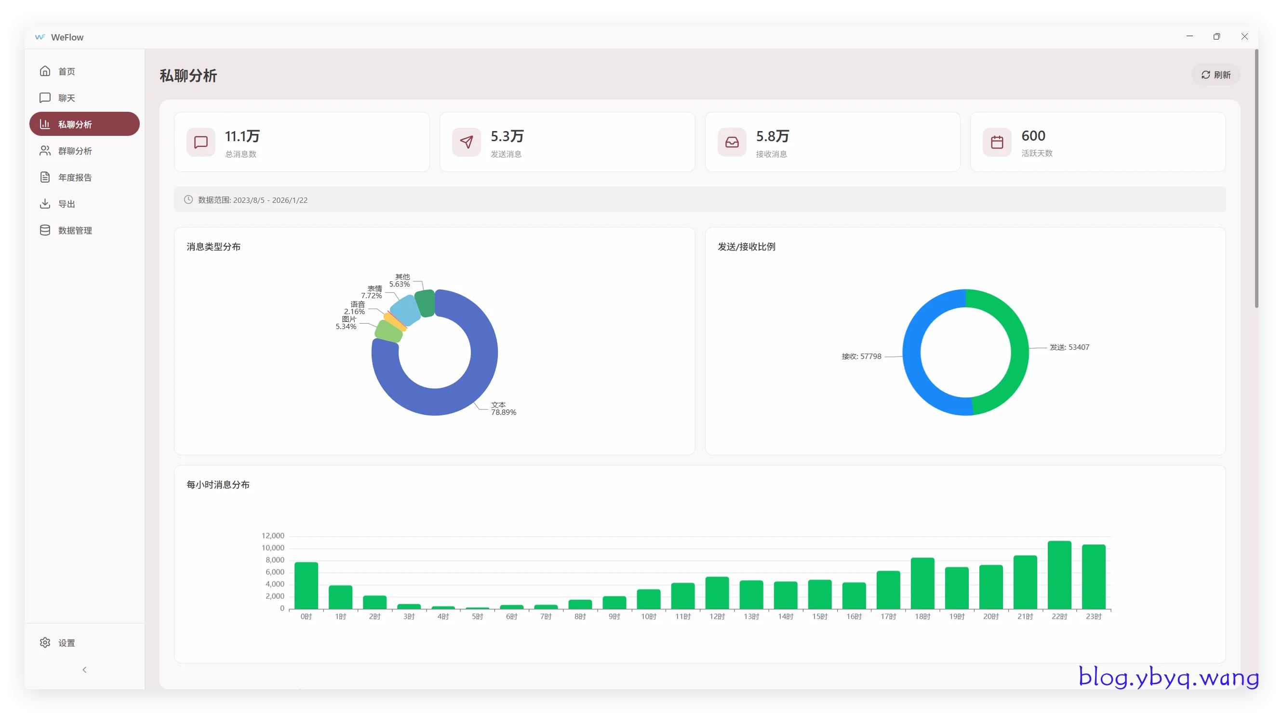Open 设置 settings at the bottom of the sidebar
The image size is (1283, 714).
pyautogui.click(x=66, y=643)
